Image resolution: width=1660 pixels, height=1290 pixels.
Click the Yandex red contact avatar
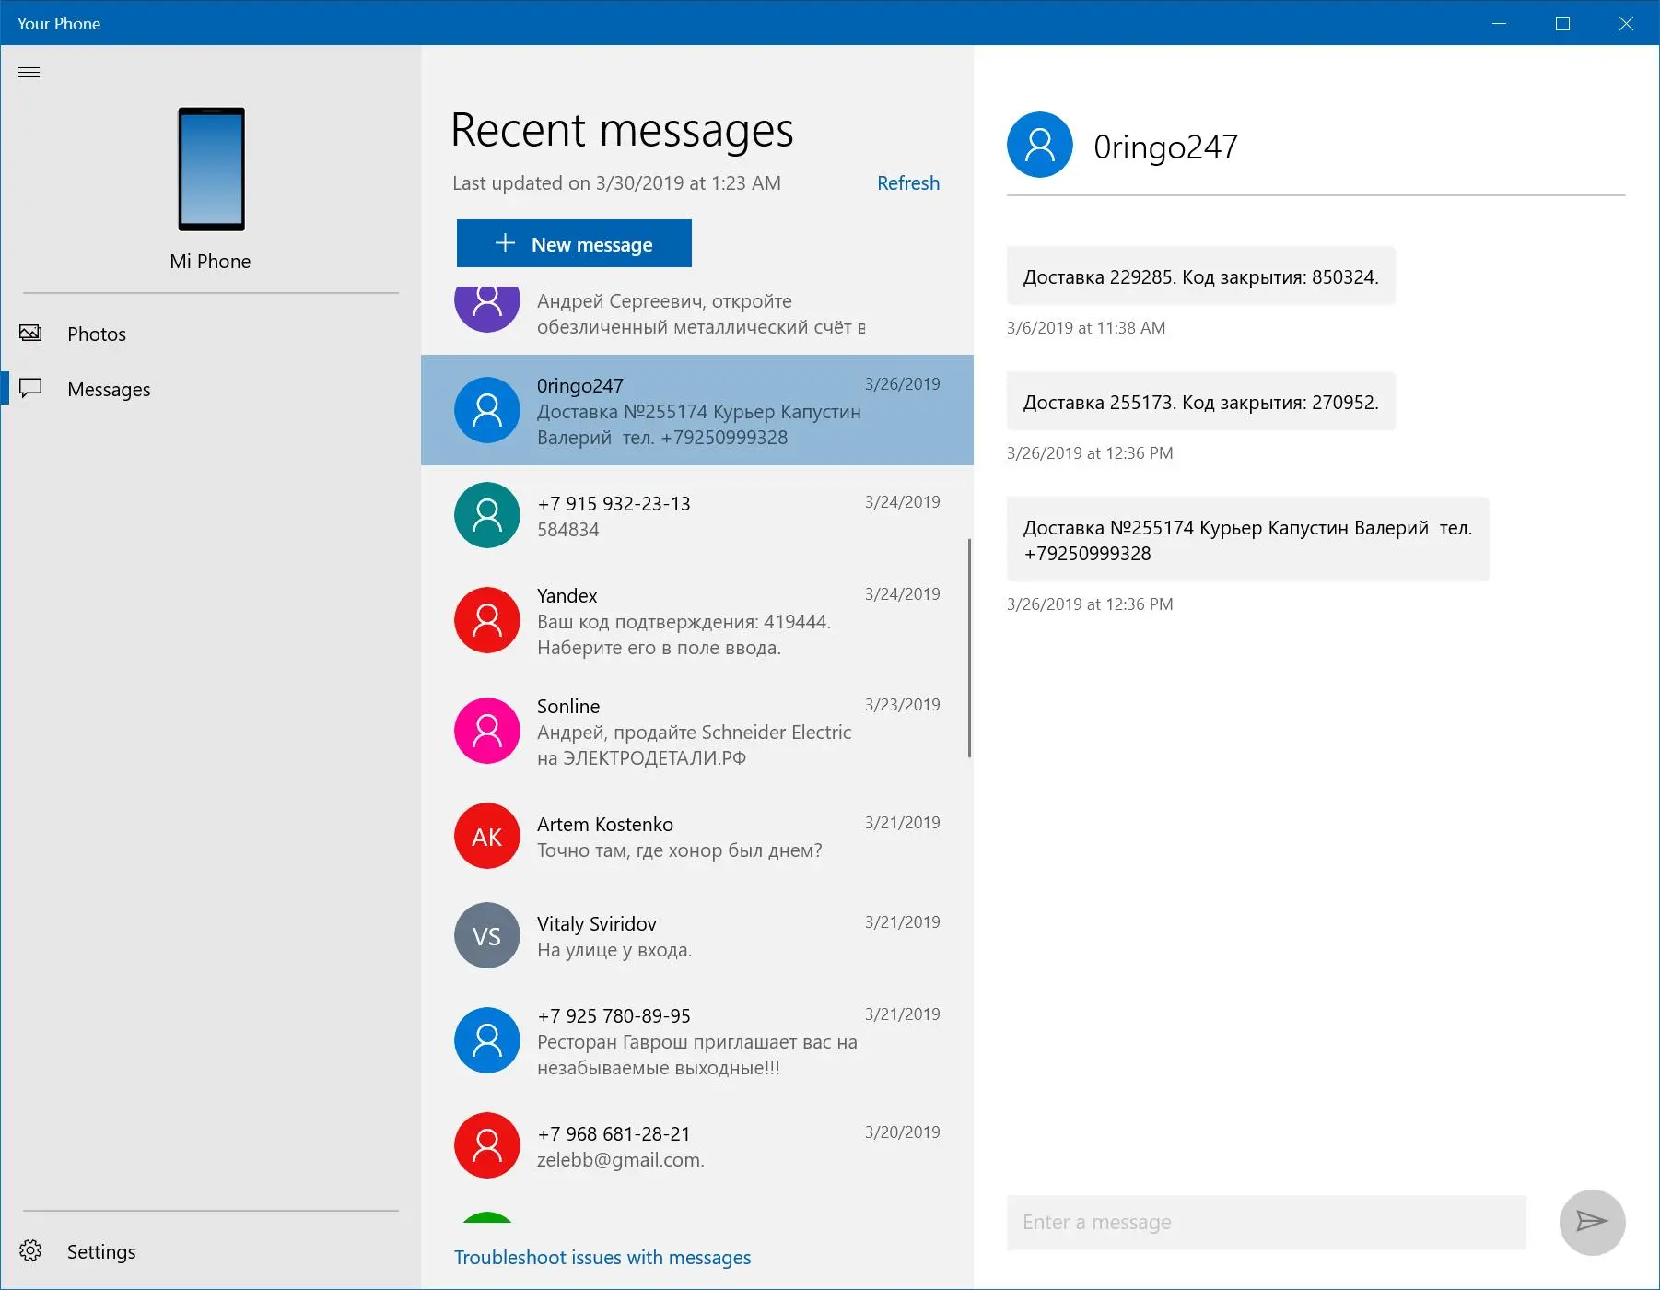coord(487,620)
